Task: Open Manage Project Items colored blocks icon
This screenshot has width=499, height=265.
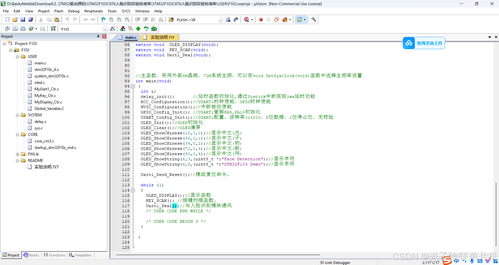Action: (123, 29)
